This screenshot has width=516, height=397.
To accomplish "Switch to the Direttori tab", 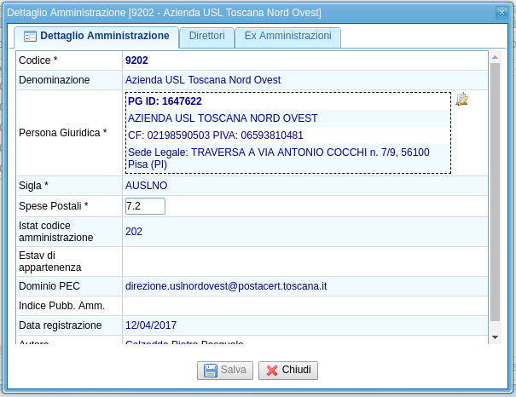I will tap(206, 36).
